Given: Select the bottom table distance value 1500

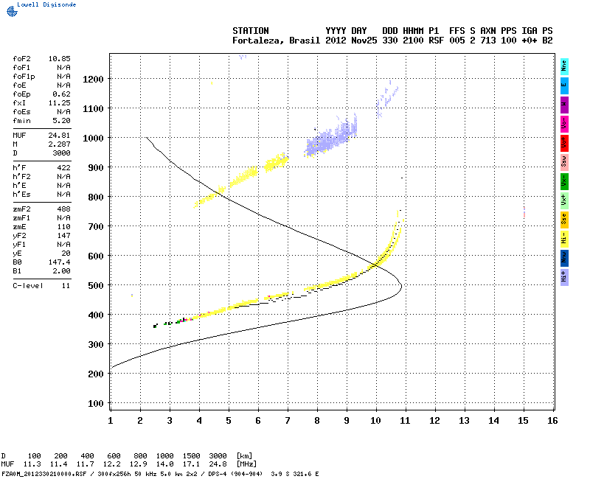Looking at the screenshot, I should (x=191, y=456).
